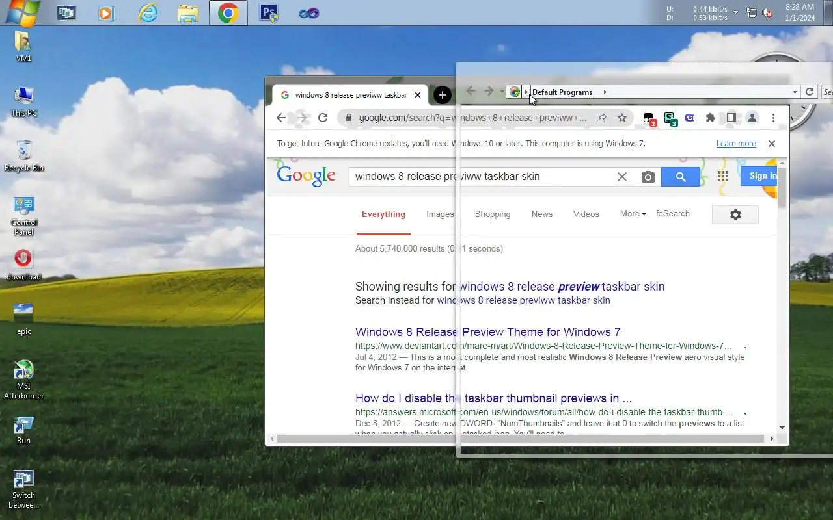Expand arrow before Default Programs breadcrumb
833x520 pixels.
(526, 92)
